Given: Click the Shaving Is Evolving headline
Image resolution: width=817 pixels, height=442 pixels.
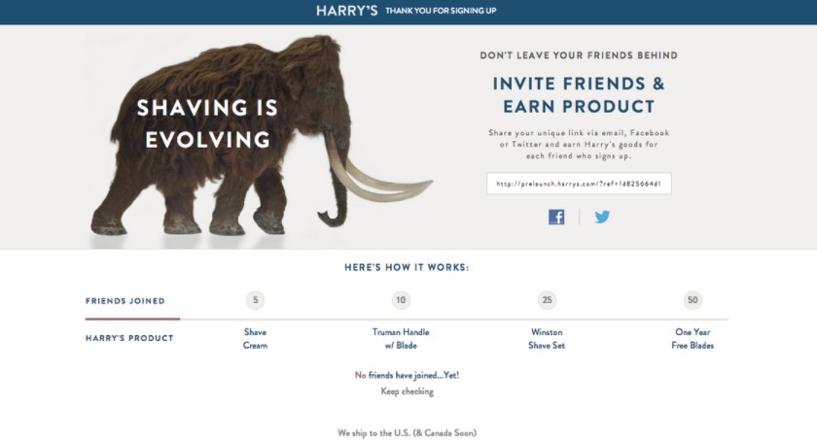Looking at the screenshot, I should coord(207,123).
